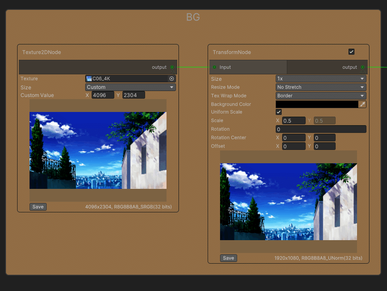This screenshot has width=387, height=291.
Task: Open the TransformNode Size 1x dropdown
Action: coord(321,79)
